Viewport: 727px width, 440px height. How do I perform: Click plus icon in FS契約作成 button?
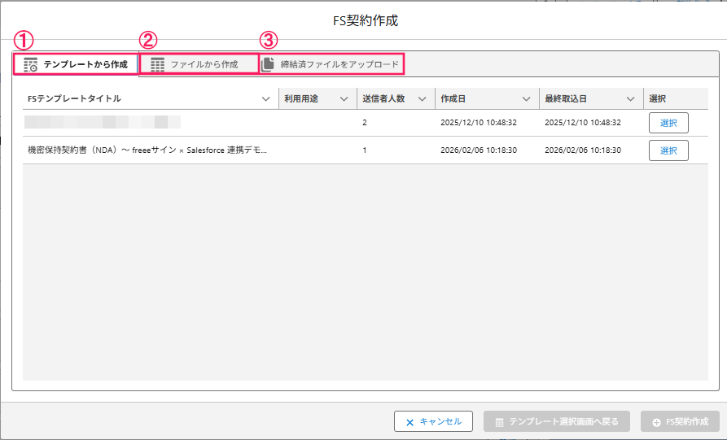tap(656, 422)
